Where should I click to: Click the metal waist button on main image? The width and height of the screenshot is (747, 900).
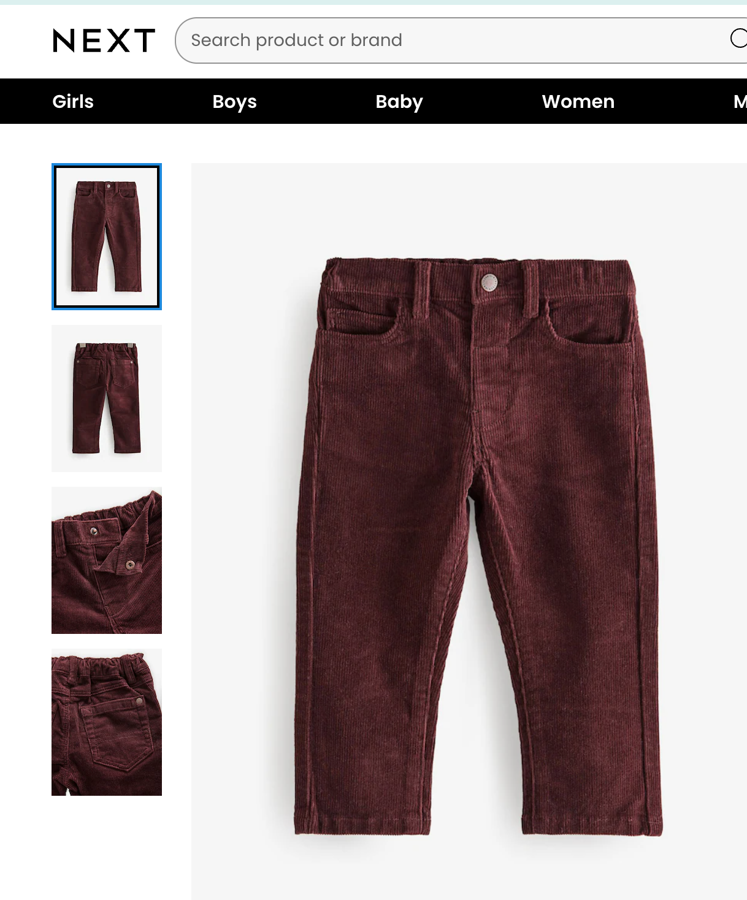pyautogui.click(x=489, y=283)
